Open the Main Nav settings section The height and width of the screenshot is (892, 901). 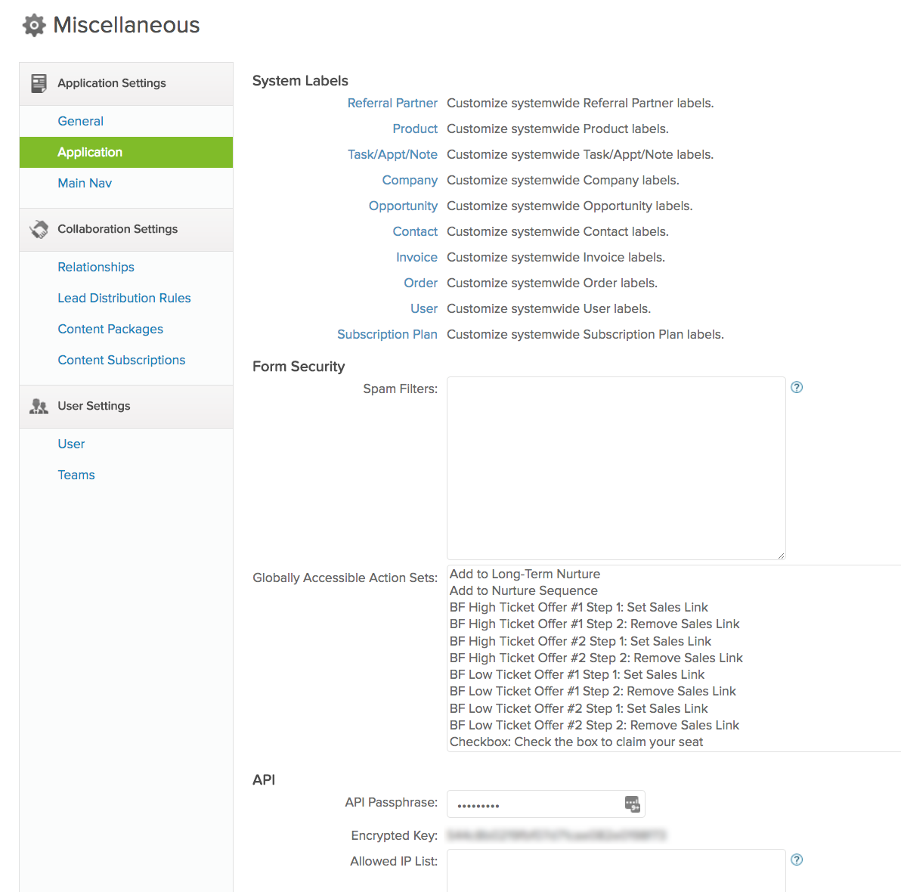(x=84, y=183)
